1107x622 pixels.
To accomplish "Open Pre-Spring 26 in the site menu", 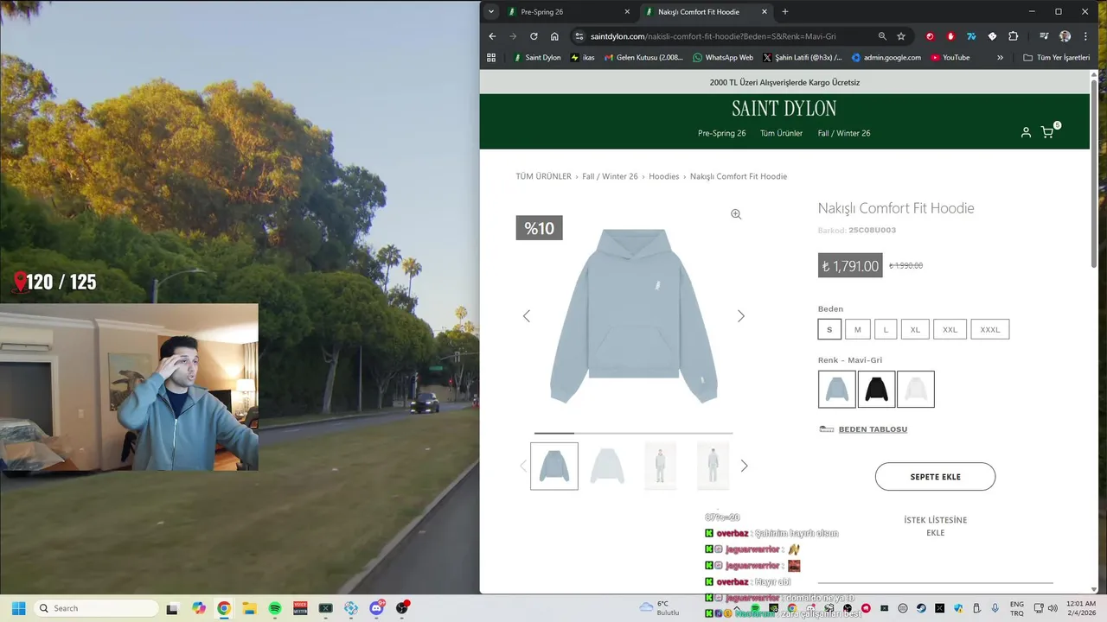I will pos(721,133).
